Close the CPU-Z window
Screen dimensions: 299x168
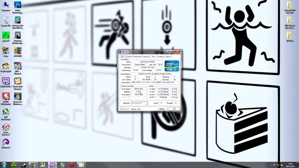click(178, 51)
